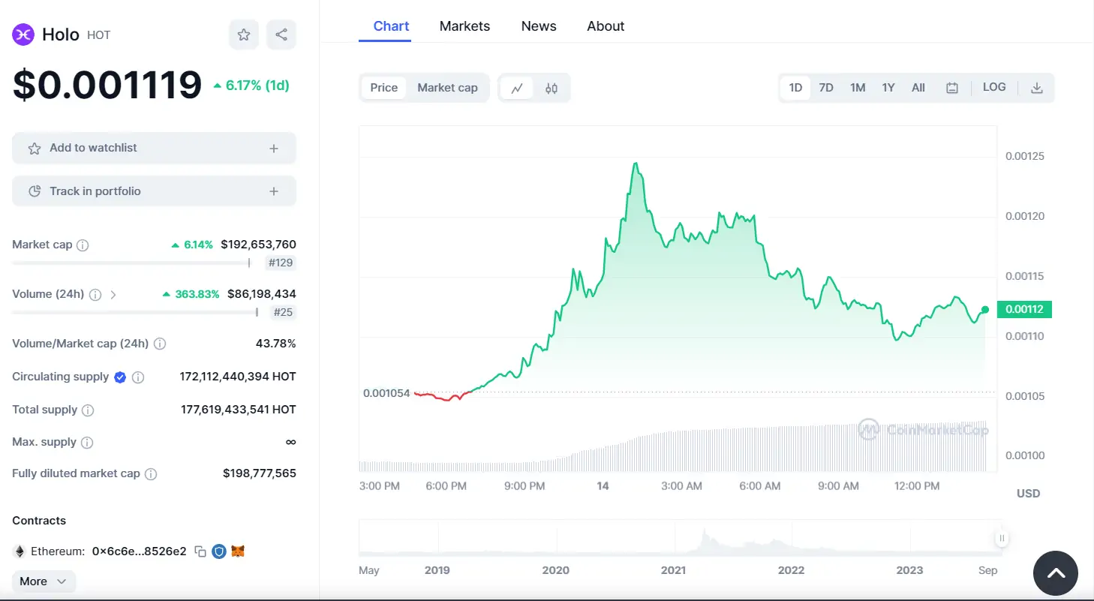Select the All time range
The image size is (1094, 601).
(x=918, y=88)
